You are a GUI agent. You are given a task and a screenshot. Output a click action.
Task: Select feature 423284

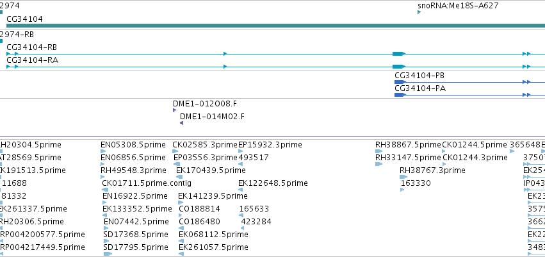tap(256, 222)
